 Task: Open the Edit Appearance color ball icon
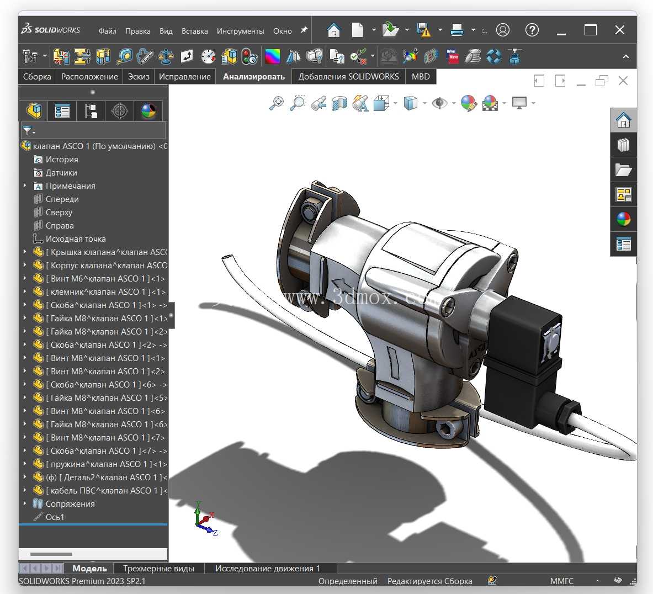469,103
